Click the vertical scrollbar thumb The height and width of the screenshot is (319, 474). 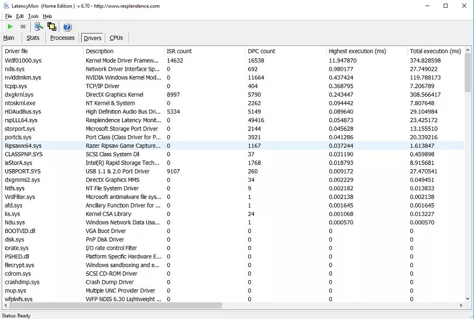point(468,72)
